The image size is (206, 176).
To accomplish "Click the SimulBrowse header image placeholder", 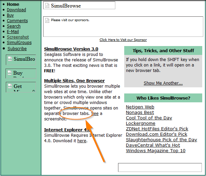I will (x=79, y=5).
